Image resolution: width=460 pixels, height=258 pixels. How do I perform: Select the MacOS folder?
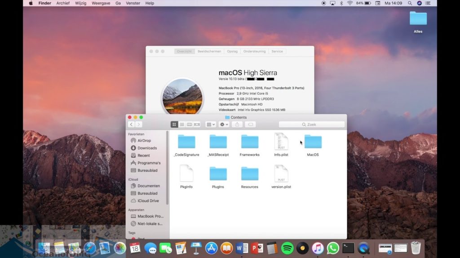tap(313, 145)
